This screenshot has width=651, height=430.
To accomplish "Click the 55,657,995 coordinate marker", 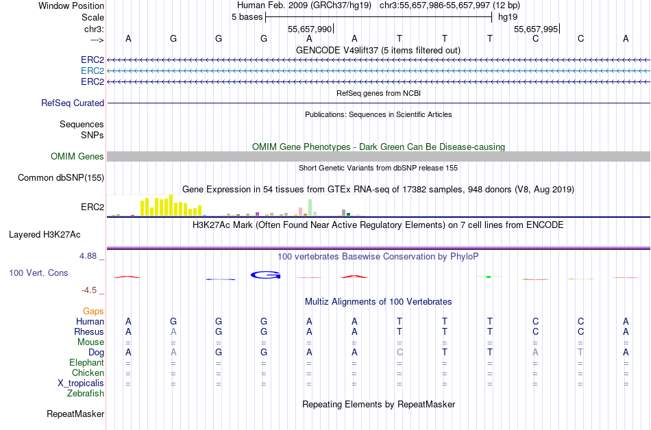I will point(537,29).
